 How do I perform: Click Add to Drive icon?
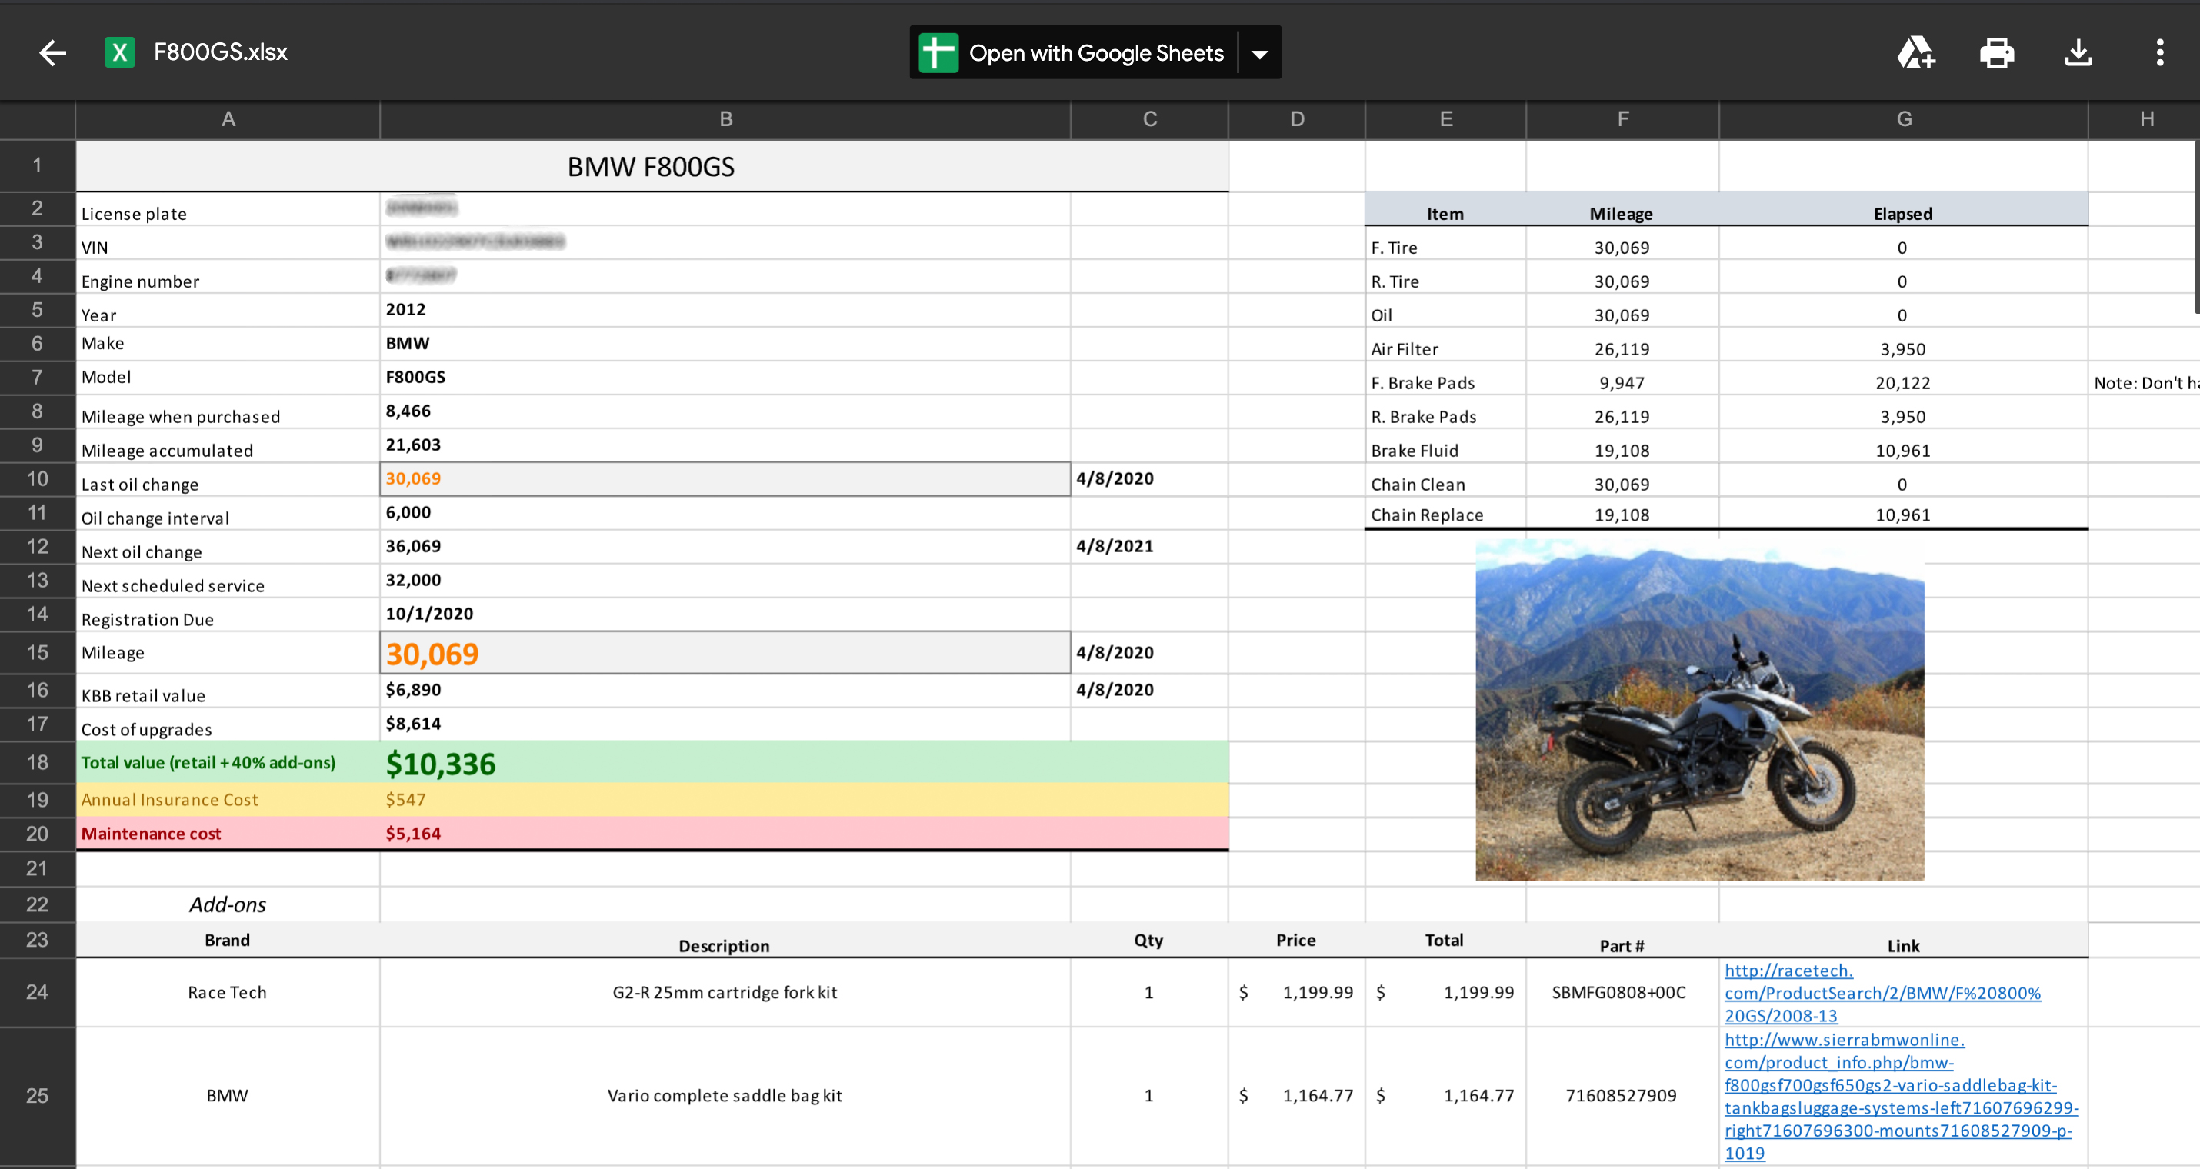[x=1915, y=53]
